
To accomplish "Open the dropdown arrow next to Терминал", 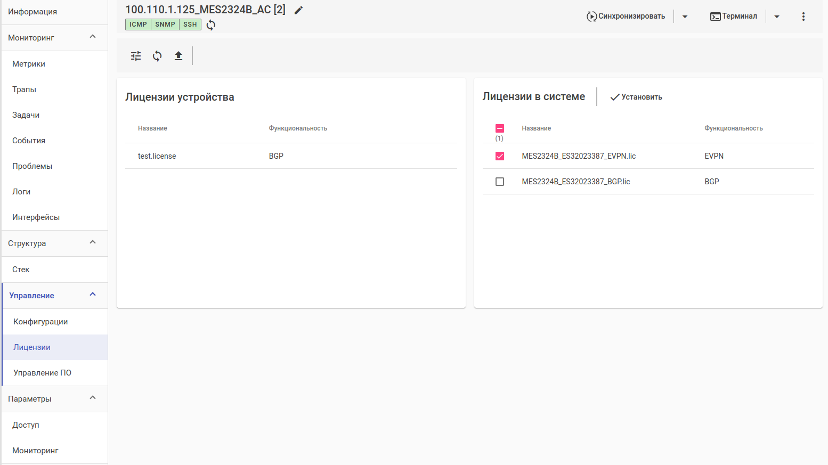I will coord(777,17).
